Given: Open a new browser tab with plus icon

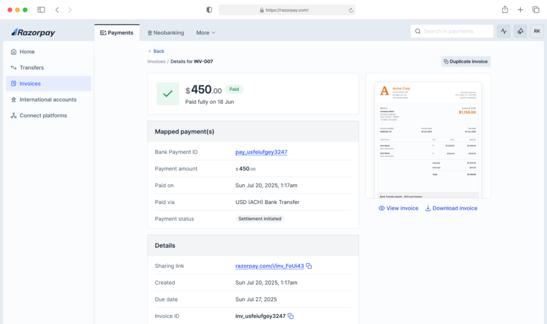Looking at the screenshot, I should pyautogui.click(x=520, y=10).
